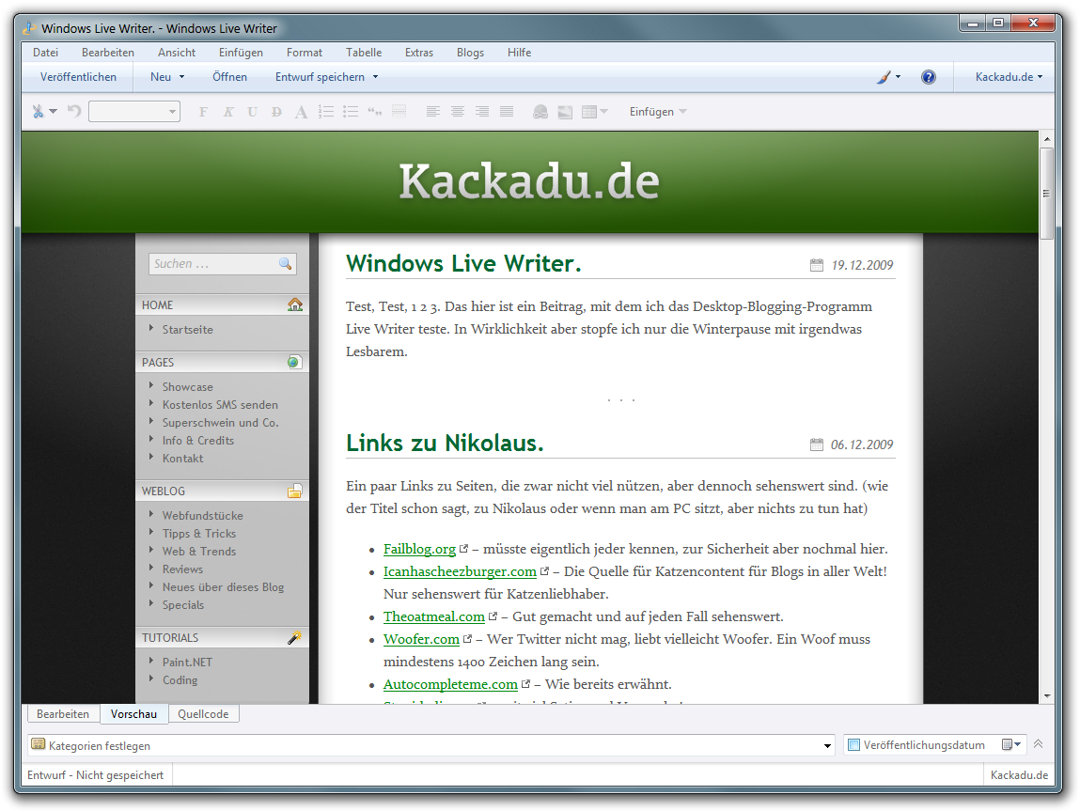Click the globe icon beside PAGES
Image resolution: width=1080 pixels, height=811 pixels.
click(x=295, y=362)
